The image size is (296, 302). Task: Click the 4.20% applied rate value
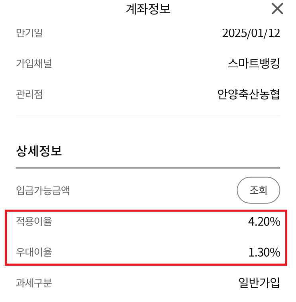point(264,222)
